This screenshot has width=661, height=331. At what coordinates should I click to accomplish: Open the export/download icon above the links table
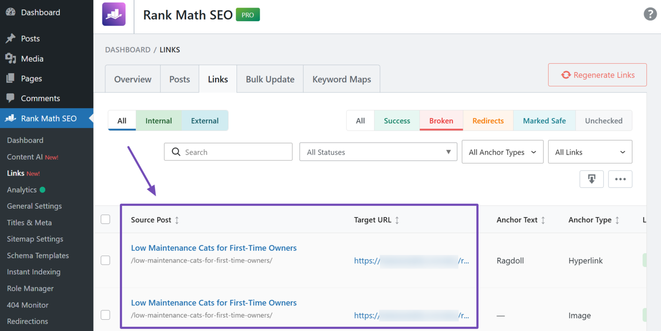(x=592, y=179)
